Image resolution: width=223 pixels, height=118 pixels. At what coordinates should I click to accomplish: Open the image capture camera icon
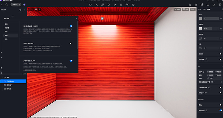[208, 5]
